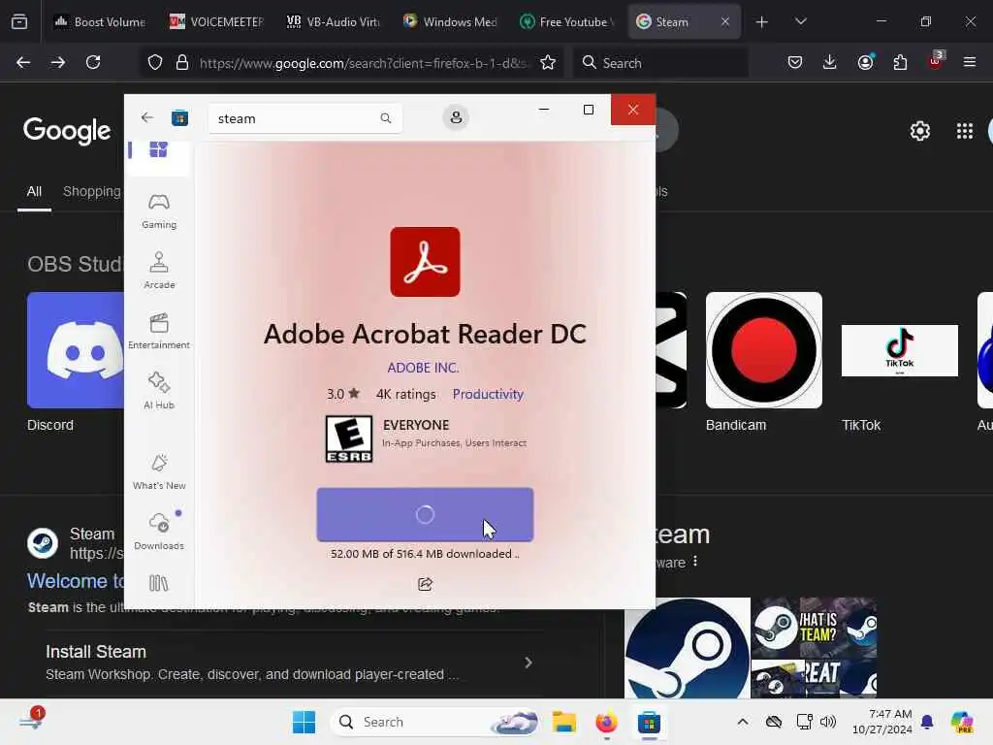
Task: Click the large Steam logo image
Action: (x=688, y=648)
